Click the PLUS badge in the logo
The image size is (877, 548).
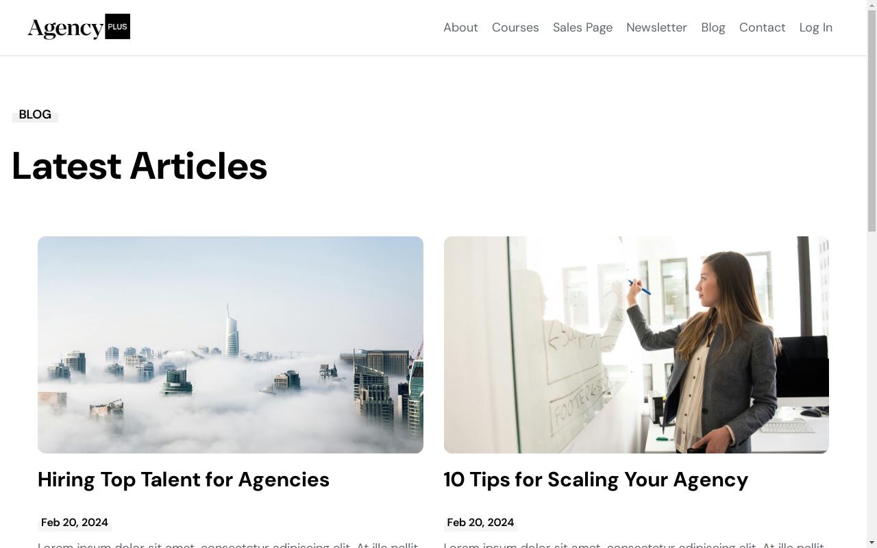coord(118,27)
